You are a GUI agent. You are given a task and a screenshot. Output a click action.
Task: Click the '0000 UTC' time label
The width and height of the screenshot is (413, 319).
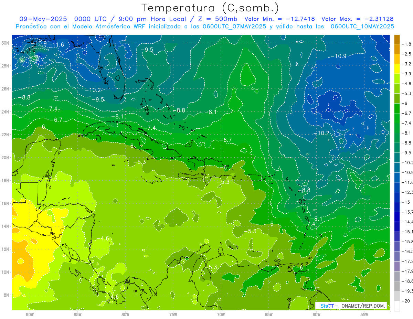coord(91,19)
